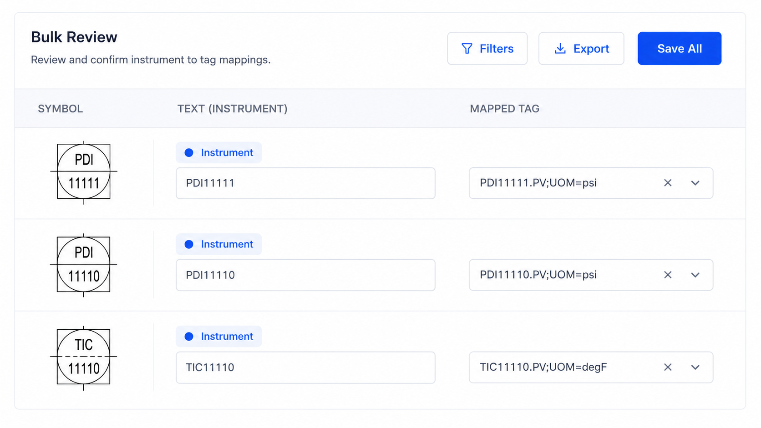The image size is (761, 428).
Task: Click the TIC 11110 symbol thumbnail
Action: pos(84,358)
